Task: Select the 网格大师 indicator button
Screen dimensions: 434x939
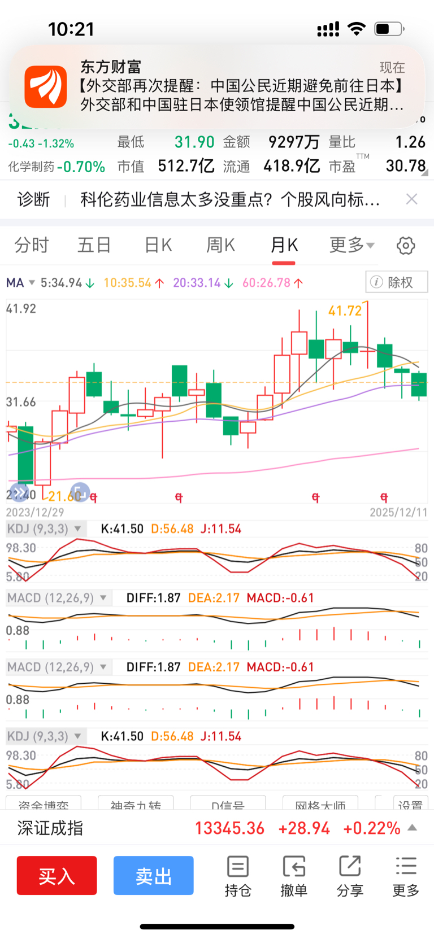Action: [x=320, y=803]
